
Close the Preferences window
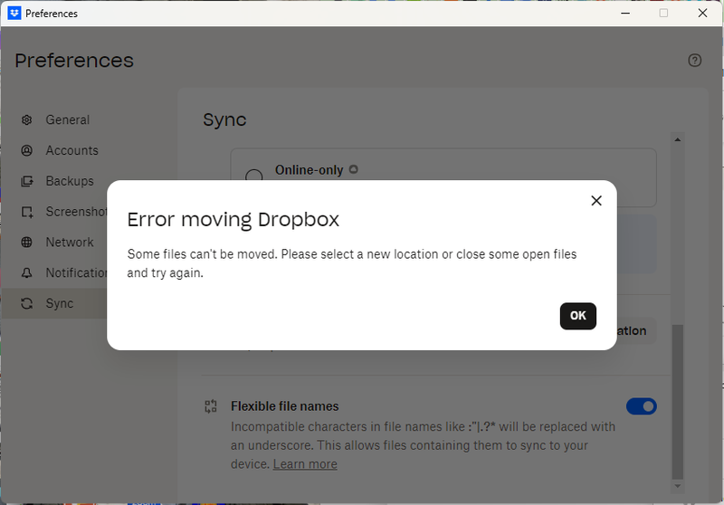click(702, 13)
